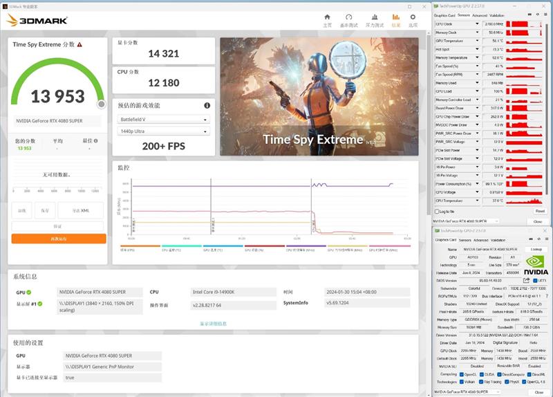Expand the GPU Load sensor dropdown arrow

[477, 91]
